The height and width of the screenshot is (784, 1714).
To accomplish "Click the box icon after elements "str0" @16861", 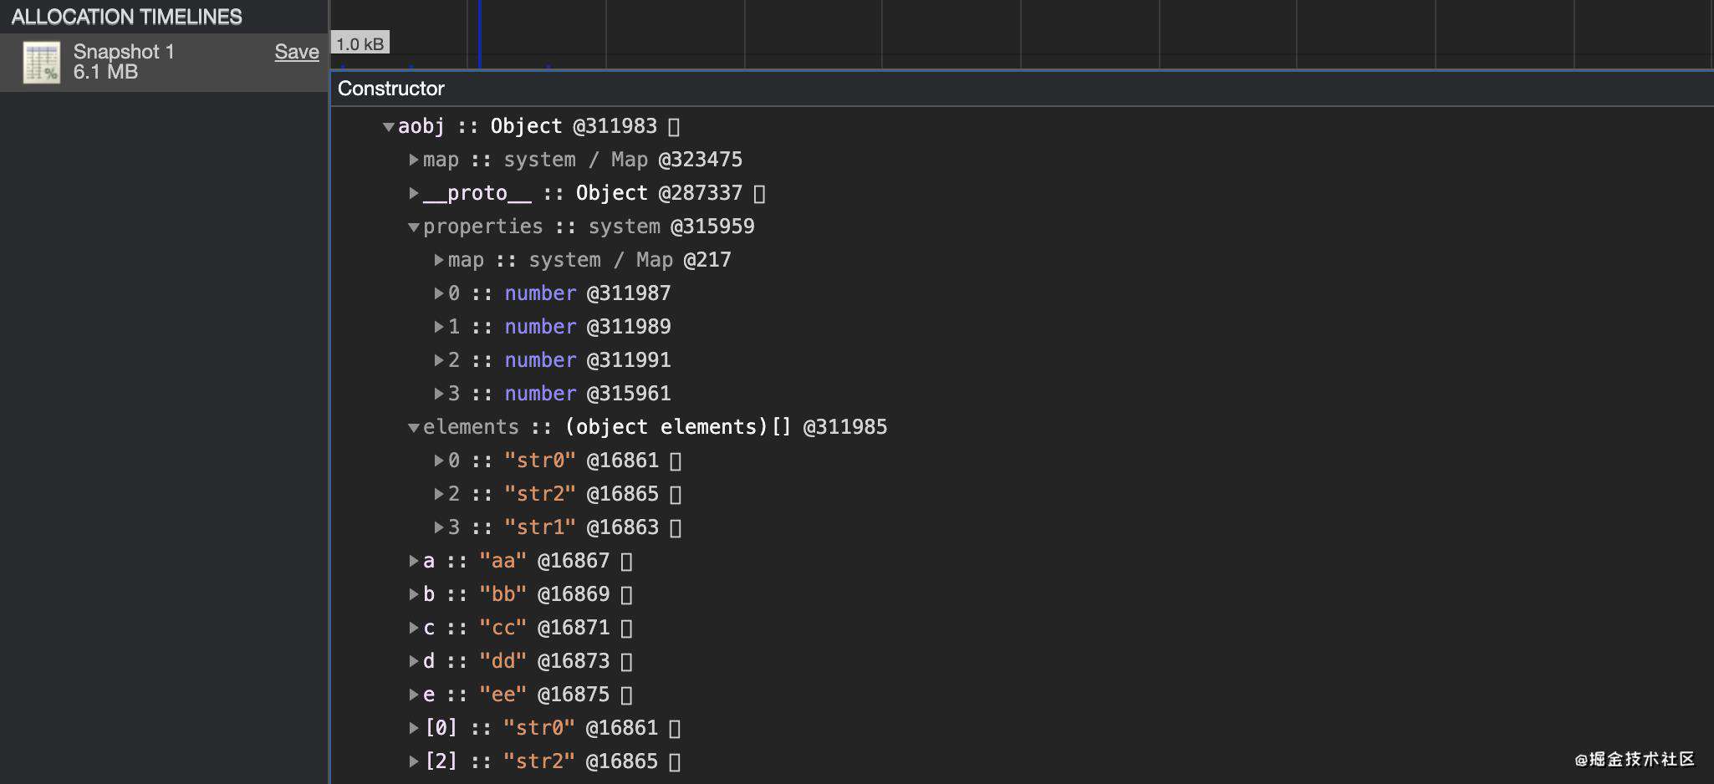I will [x=676, y=461].
